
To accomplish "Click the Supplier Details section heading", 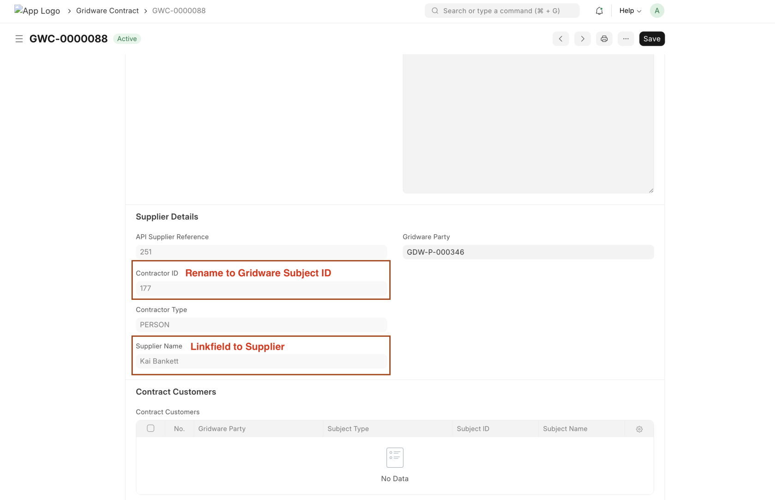I will pyautogui.click(x=167, y=217).
